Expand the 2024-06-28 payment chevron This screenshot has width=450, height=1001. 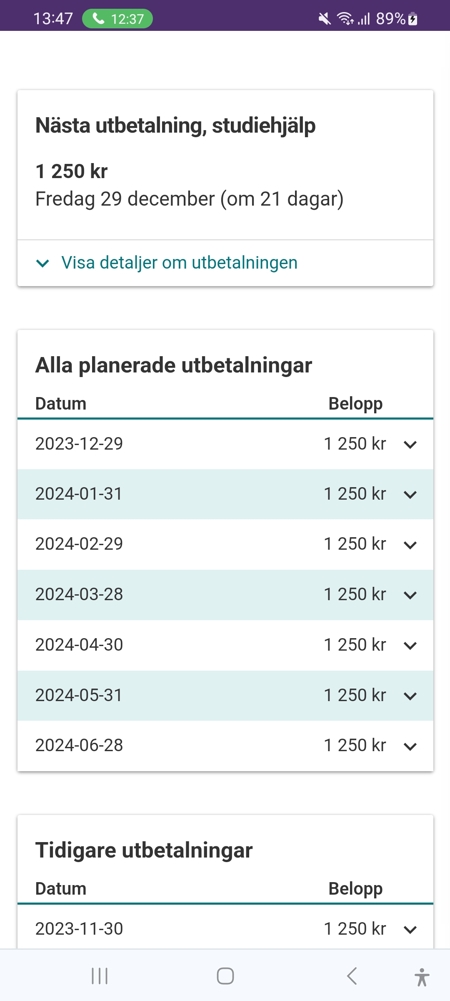410,746
